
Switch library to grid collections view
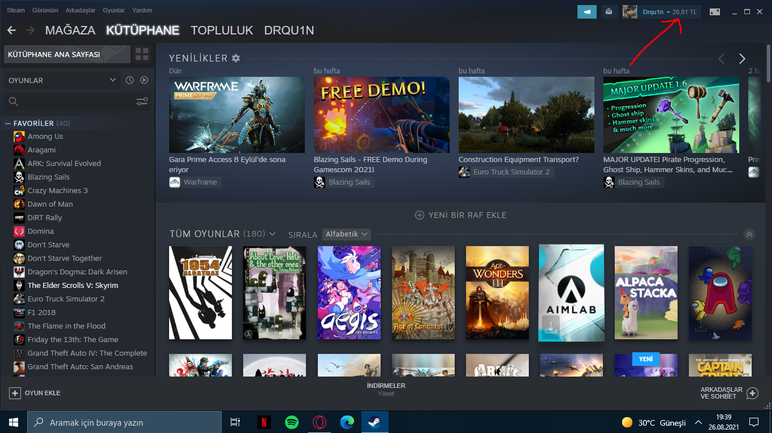click(142, 54)
